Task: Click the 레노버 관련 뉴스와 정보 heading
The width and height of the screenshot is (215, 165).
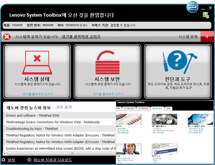Action: [29, 108]
